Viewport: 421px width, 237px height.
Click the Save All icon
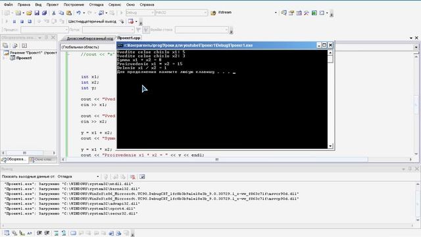[x=44, y=13]
